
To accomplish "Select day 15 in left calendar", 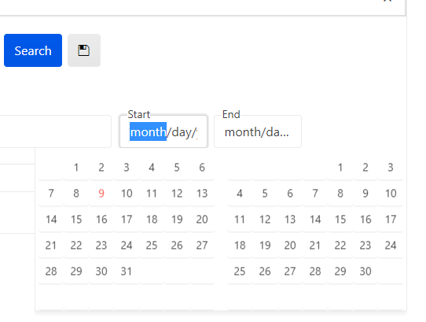I will (76, 220).
